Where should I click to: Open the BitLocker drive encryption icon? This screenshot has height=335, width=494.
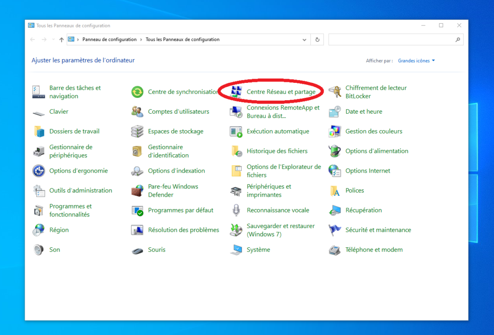(x=335, y=92)
